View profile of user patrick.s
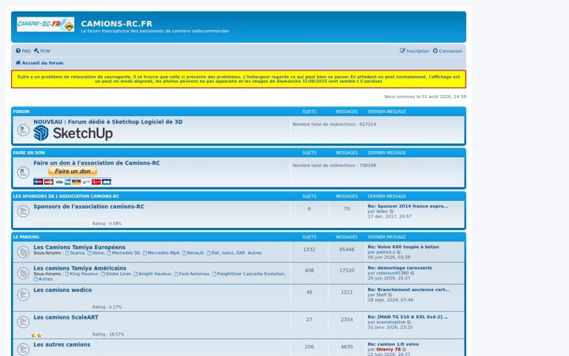569x356 pixels. [386, 252]
